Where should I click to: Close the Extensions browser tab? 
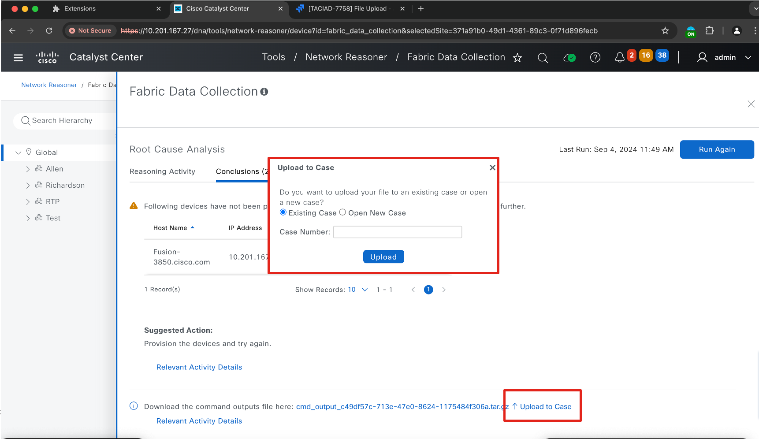tap(159, 9)
